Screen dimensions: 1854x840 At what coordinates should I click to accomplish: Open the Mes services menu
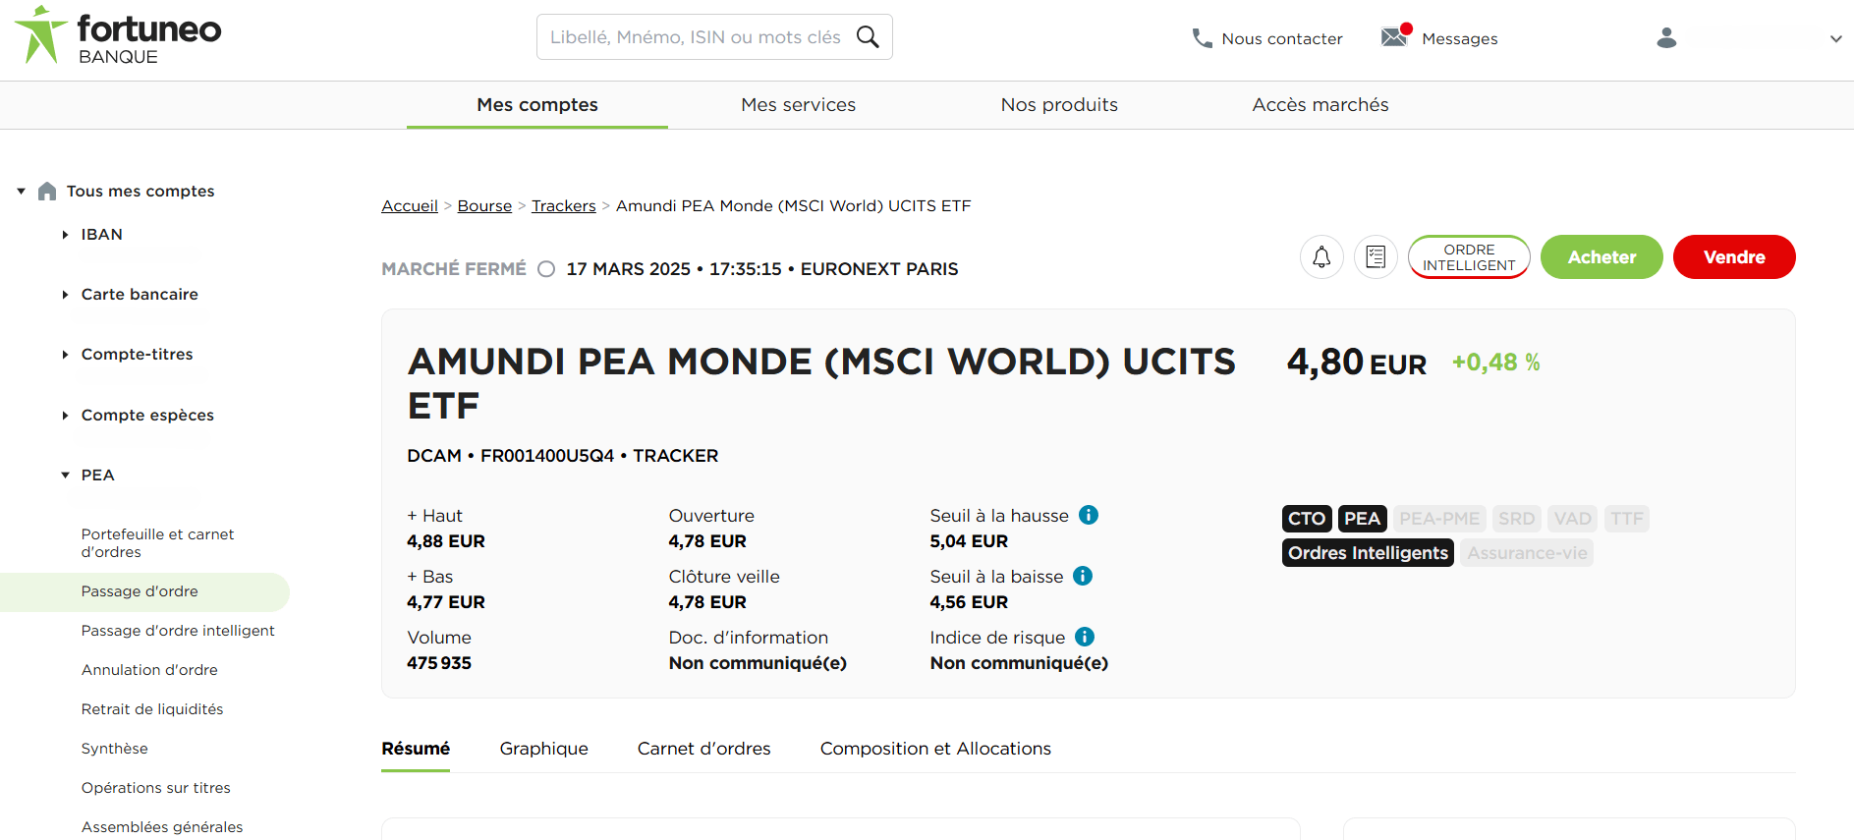click(798, 105)
